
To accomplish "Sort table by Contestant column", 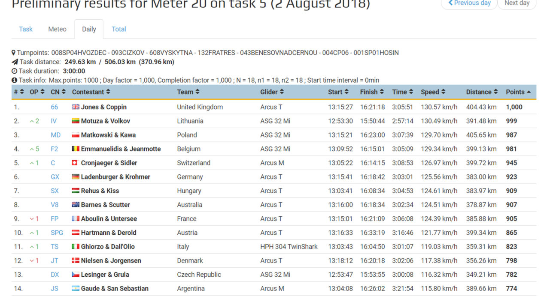I will 91,92.
